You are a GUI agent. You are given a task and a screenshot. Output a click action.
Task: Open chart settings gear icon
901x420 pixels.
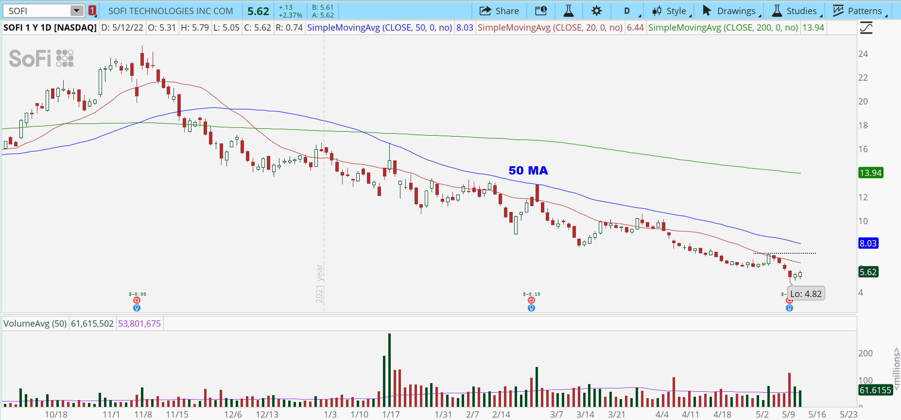point(597,11)
